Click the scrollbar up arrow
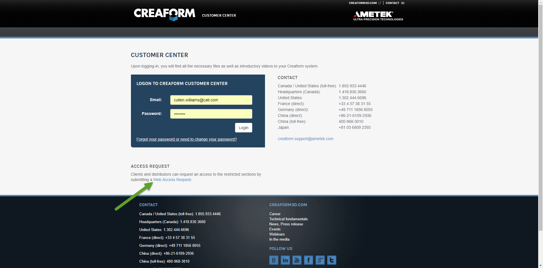The height and width of the screenshot is (268, 543). [x=540, y=2]
